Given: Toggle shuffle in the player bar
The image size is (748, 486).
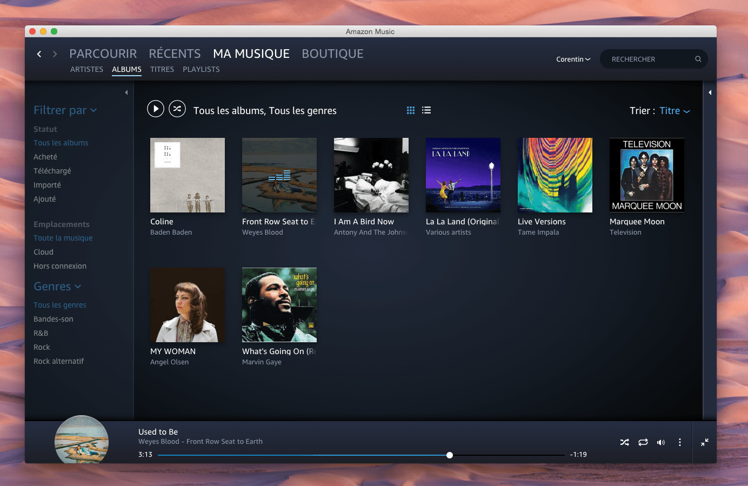Looking at the screenshot, I should pos(625,442).
